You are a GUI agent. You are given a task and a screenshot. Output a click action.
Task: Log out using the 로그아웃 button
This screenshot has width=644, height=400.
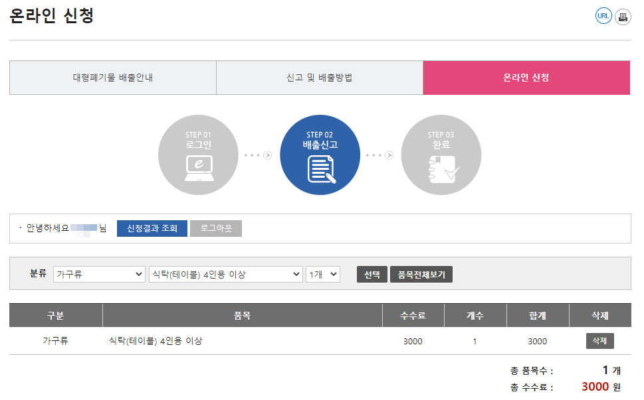pyautogui.click(x=215, y=228)
